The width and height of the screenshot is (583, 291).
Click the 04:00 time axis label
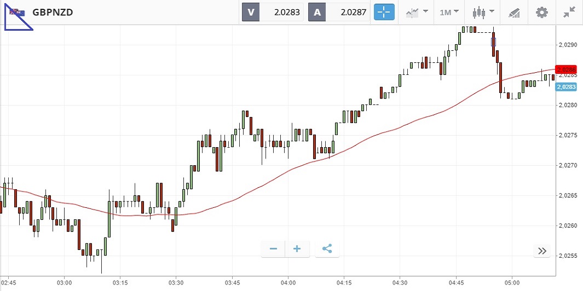click(x=288, y=283)
